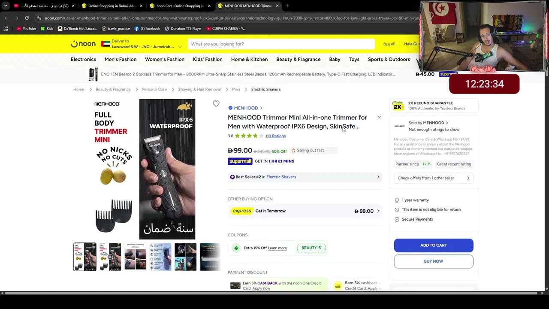Add product to wishlist heart icon
This screenshot has width=549, height=309.
216,103
